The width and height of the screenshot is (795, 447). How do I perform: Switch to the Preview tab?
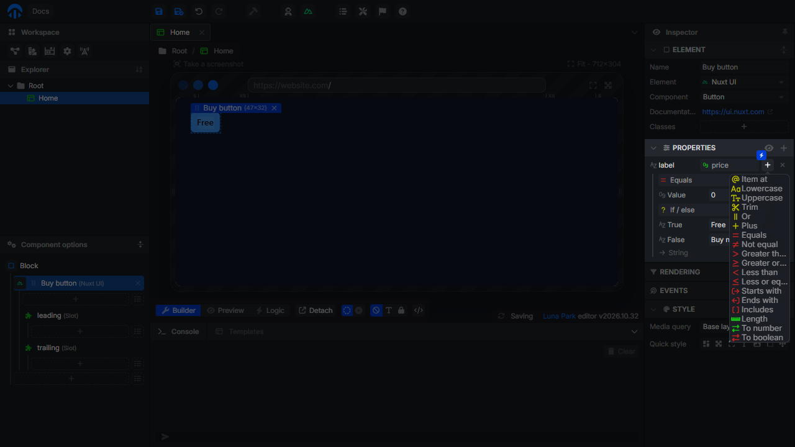[x=225, y=310]
